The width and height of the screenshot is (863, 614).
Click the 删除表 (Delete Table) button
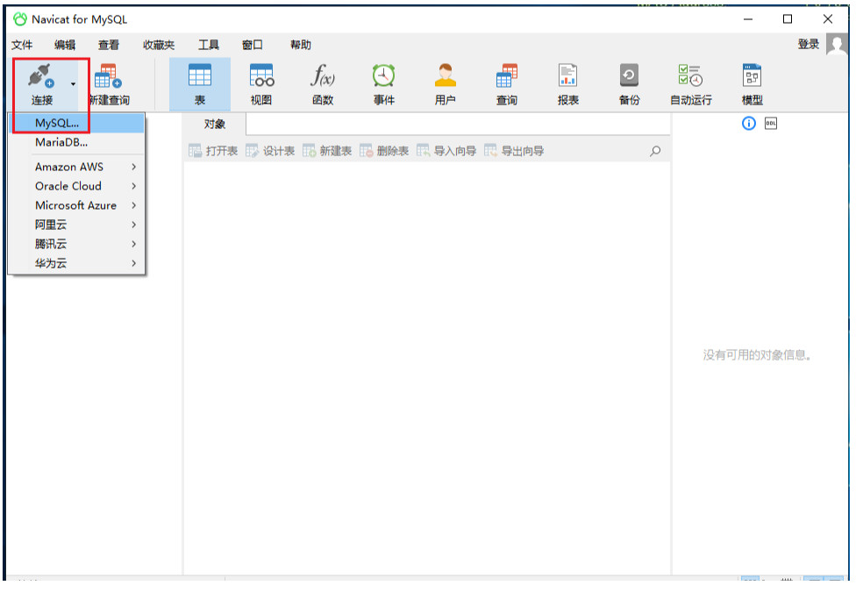click(x=384, y=151)
